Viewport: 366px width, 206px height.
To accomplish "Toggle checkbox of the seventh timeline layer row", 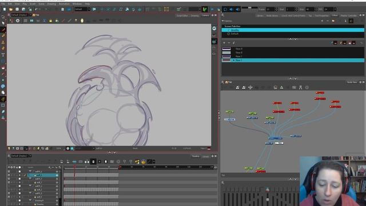I will coord(19,193).
